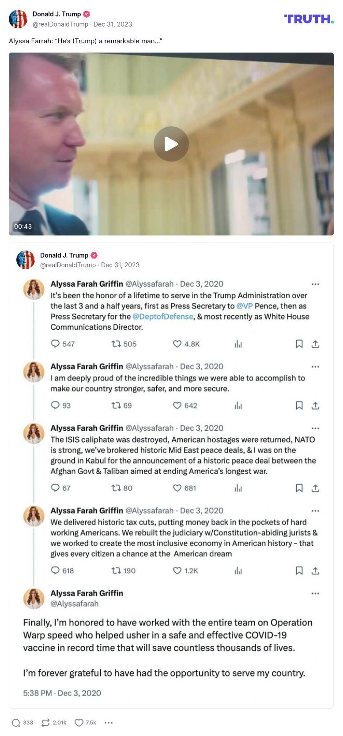This screenshot has height=736, width=343.
Task: Open the post's more options menu
Action: coord(109,723)
